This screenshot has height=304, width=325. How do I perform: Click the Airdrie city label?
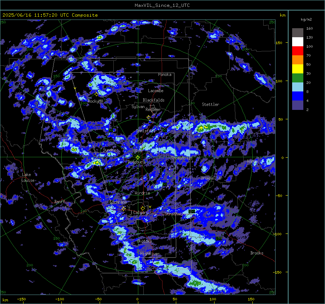pyautogui.click(x=142, y=193)
